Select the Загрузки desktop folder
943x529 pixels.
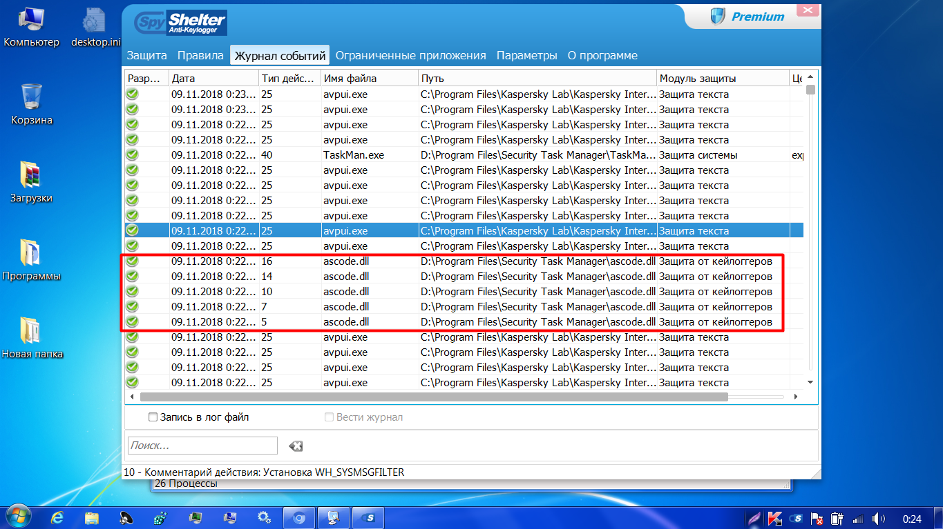click(32, 183)
